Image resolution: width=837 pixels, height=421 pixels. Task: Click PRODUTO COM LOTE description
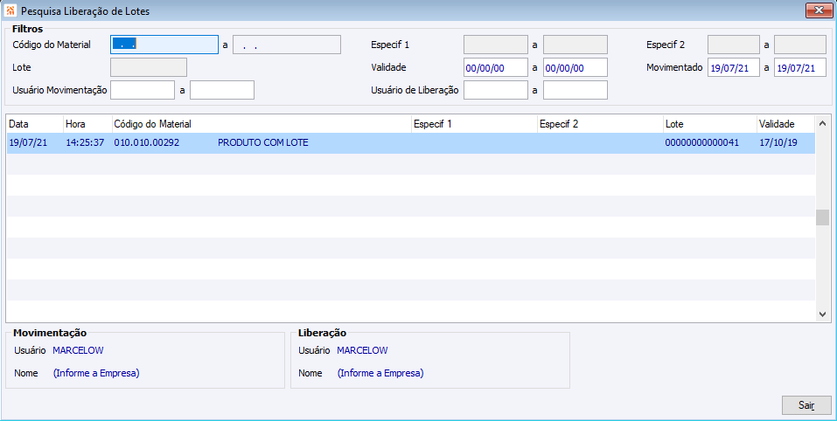coord(263,143)
